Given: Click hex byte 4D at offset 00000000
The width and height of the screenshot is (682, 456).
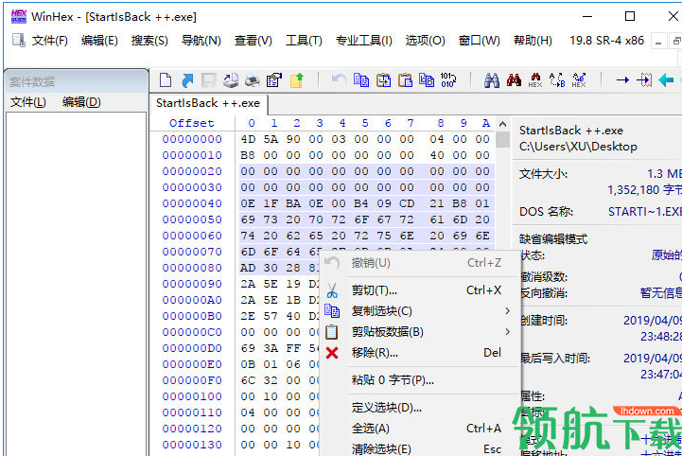Looking at the screenshot, I should point(248,139).
